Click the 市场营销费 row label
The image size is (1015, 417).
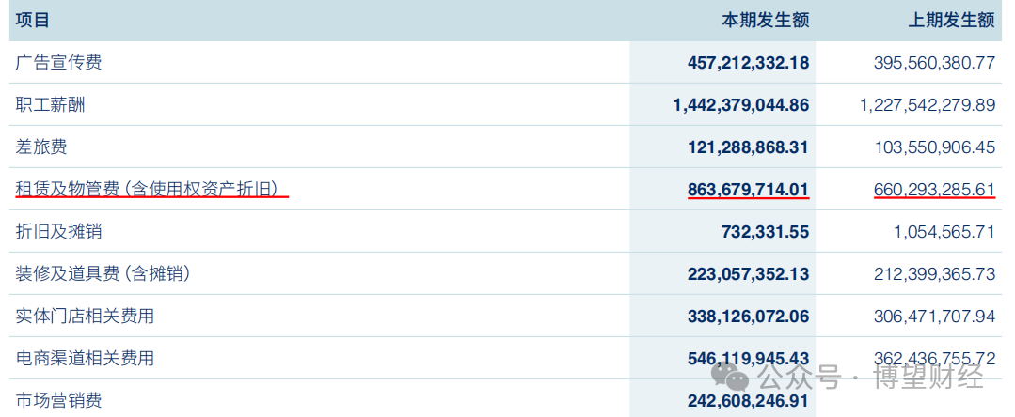click(58, 401)
